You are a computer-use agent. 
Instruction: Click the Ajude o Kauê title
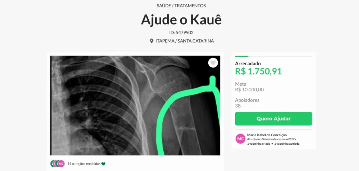(x=181, y=20)
